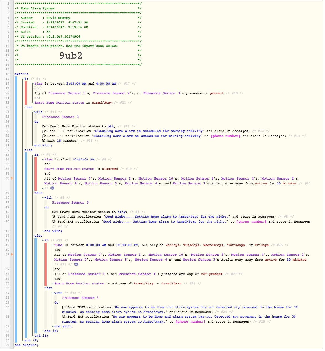Image resolution: width=325 pixels, height=351 pixels.
Task: Click the 'if' statement marked #22
Action: (x=46, y=240)
